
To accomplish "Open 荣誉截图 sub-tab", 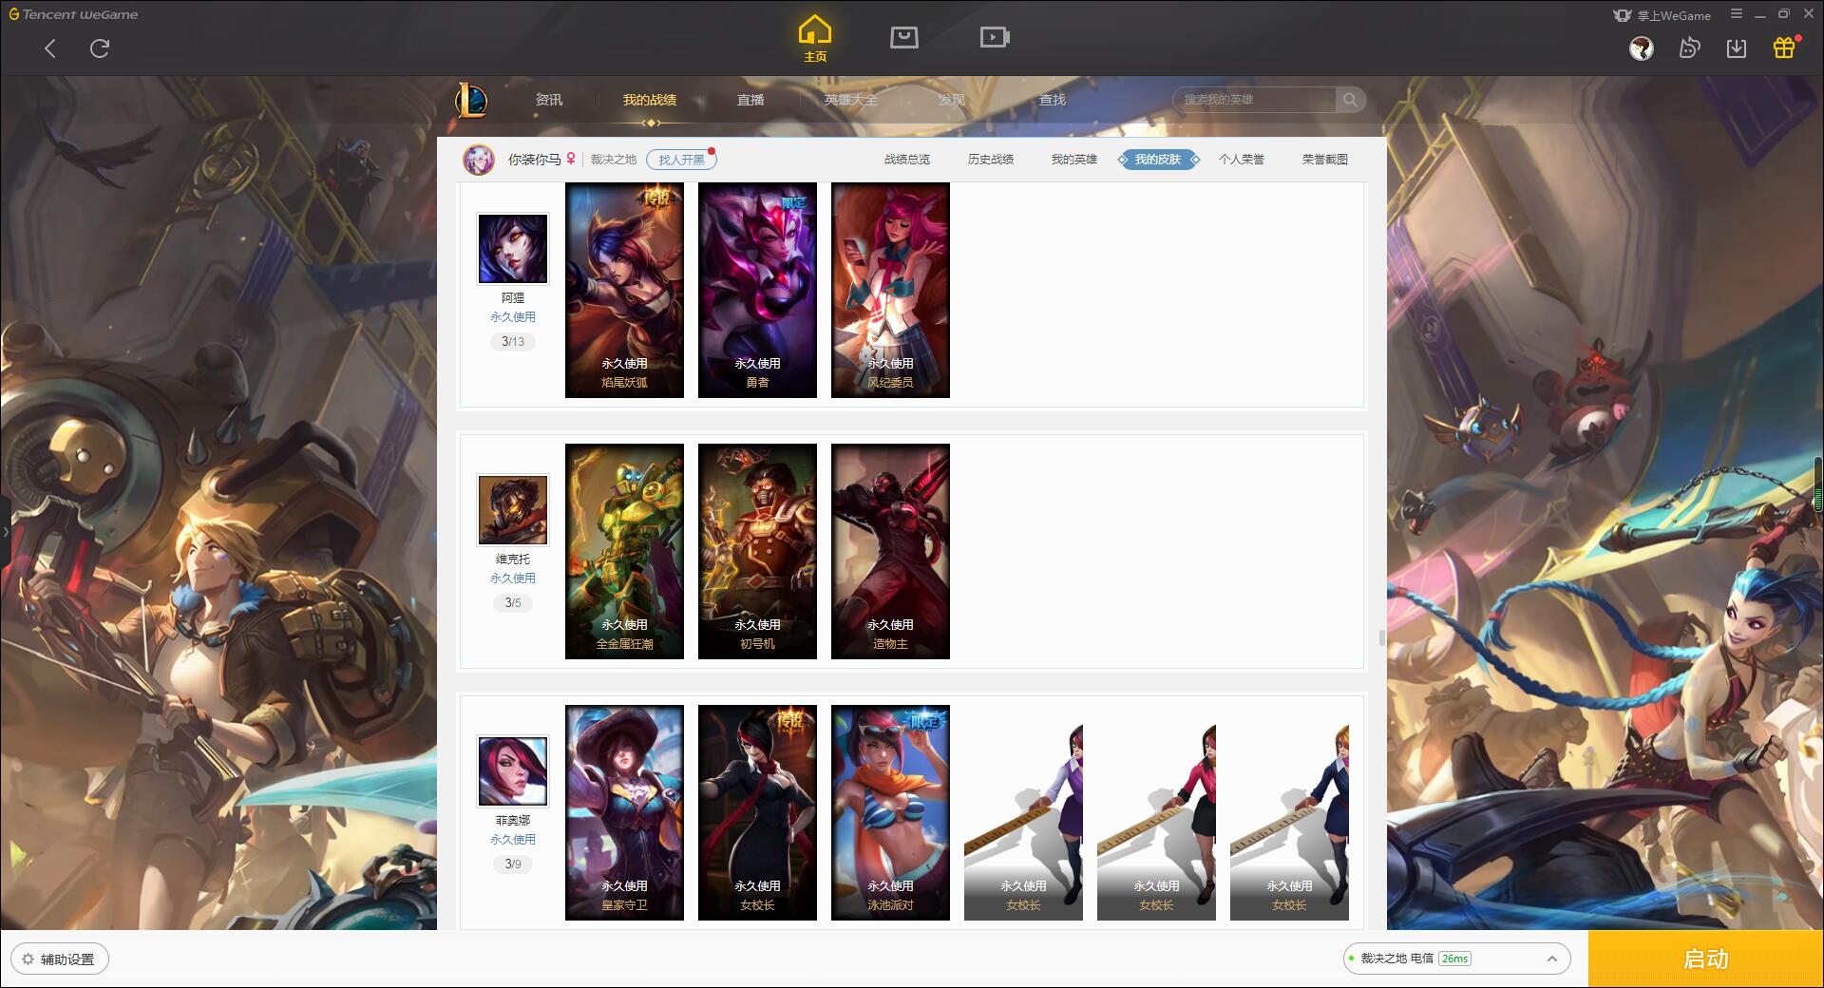I will click(x=1325, y=160).
